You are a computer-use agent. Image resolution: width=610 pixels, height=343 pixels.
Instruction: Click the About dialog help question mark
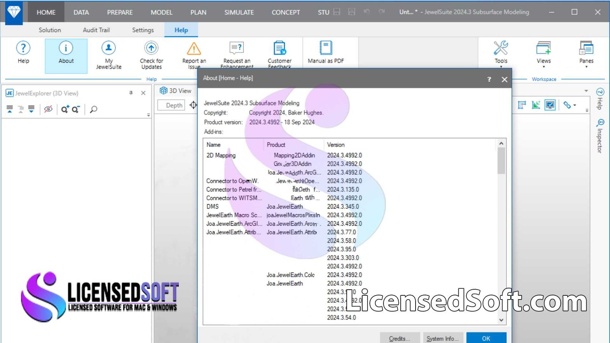tap(489, 79)
